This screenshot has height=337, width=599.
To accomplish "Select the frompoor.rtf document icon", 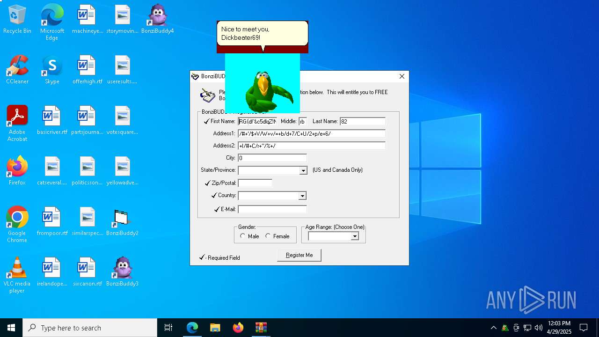I will (52, 221).
